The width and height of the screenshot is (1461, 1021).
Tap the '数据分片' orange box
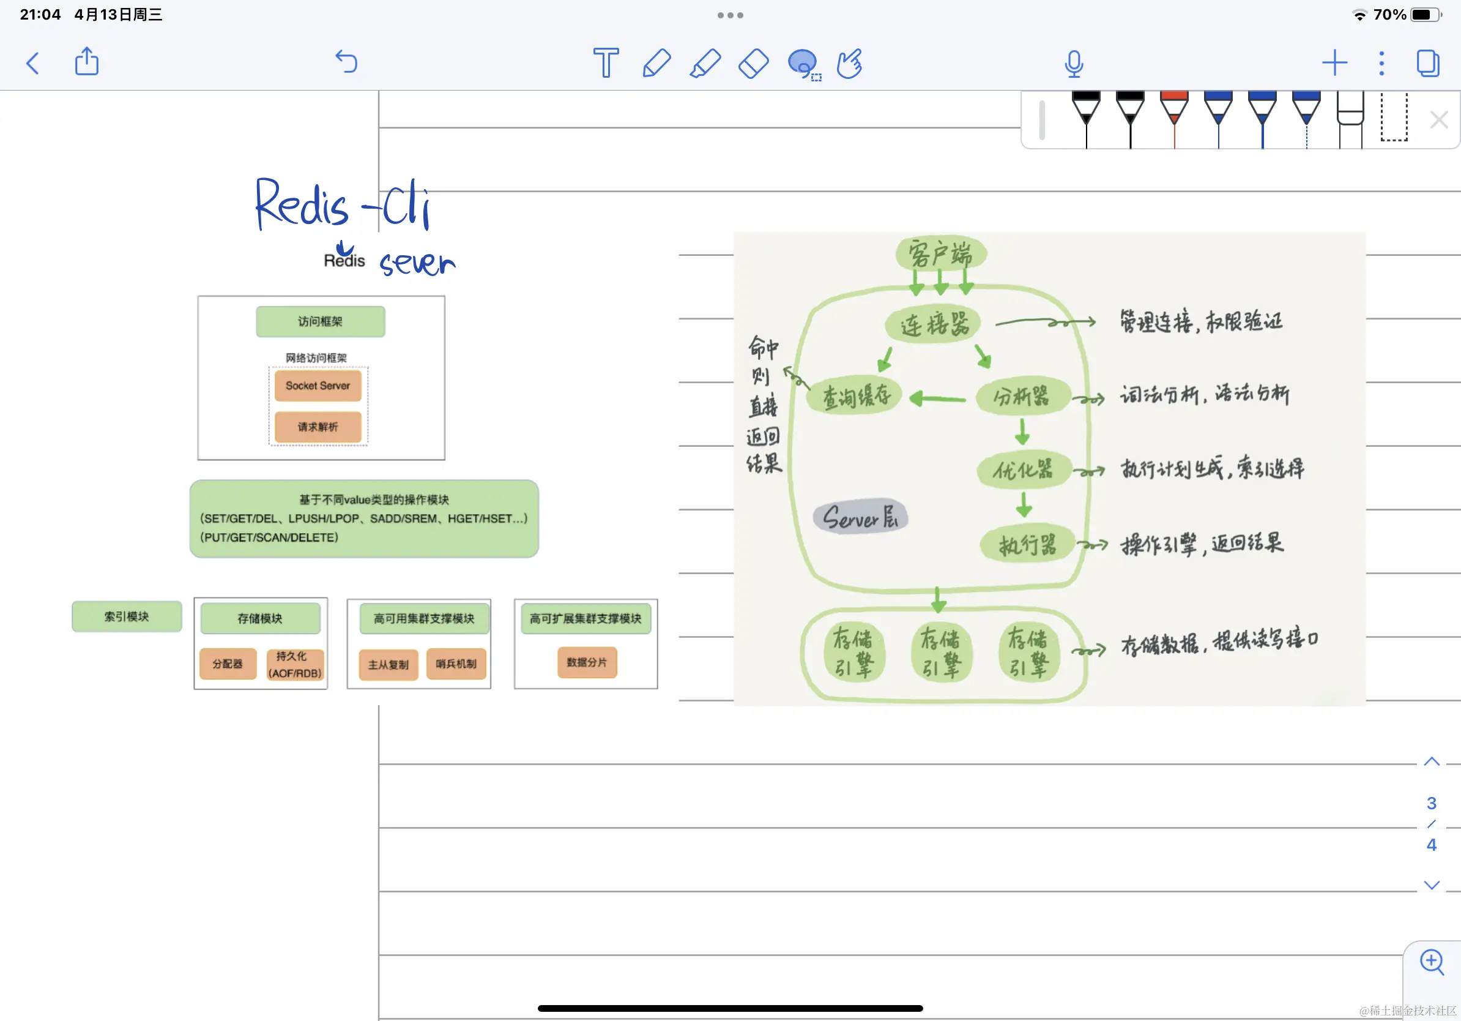(587, 662)
